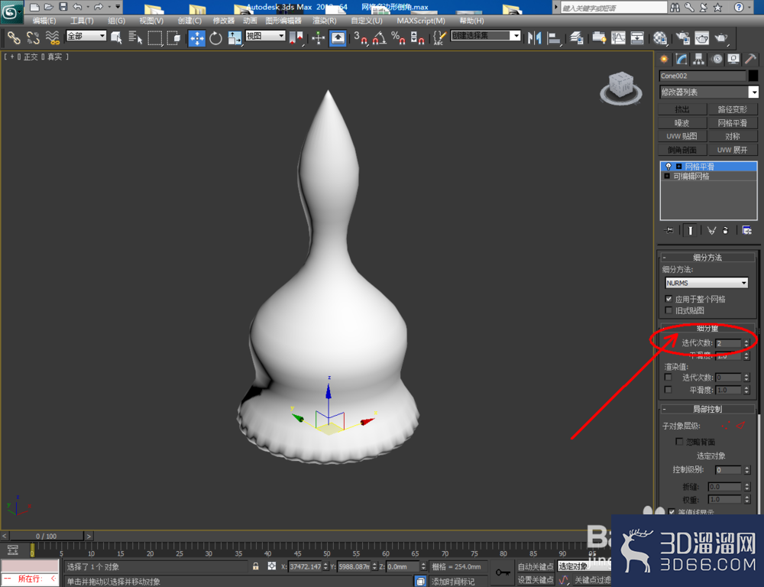This screenshot has height=587, width=764.
Task: Open the 工具(T) menu
Action: tap(82, 21)
